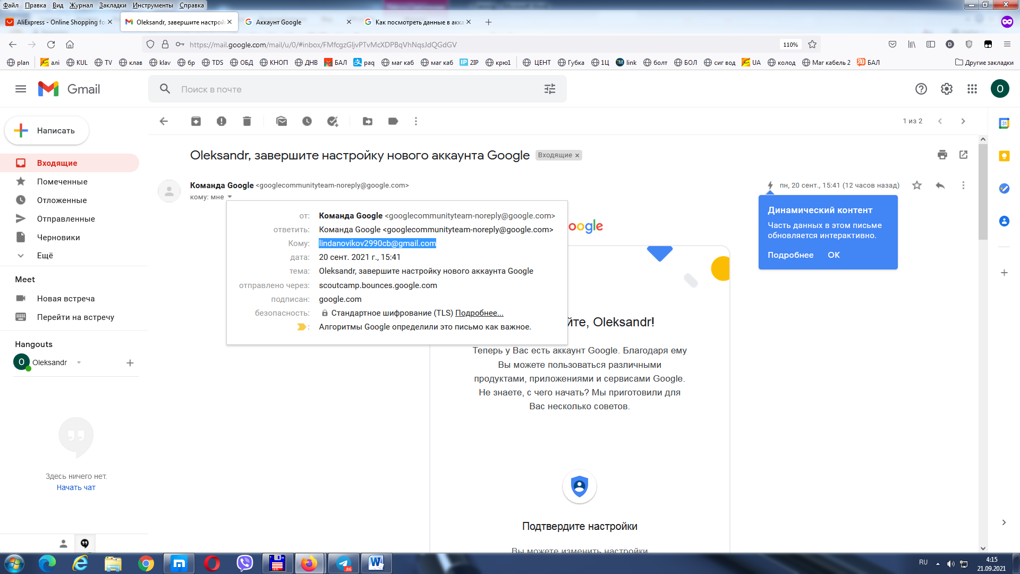1020x574 pixels.
Task: Dismiss dynamic content popup with OK
Action: click(834, 255)
